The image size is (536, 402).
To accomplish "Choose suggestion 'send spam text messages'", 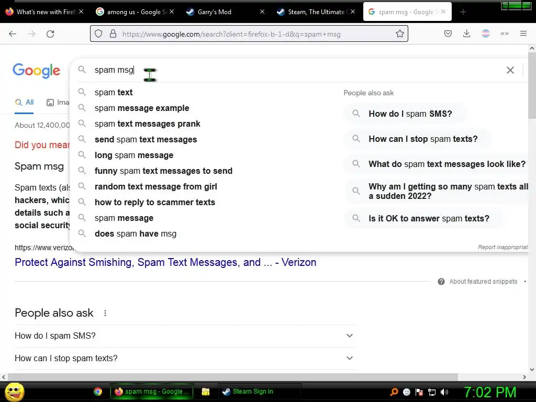I will (205, 139).
